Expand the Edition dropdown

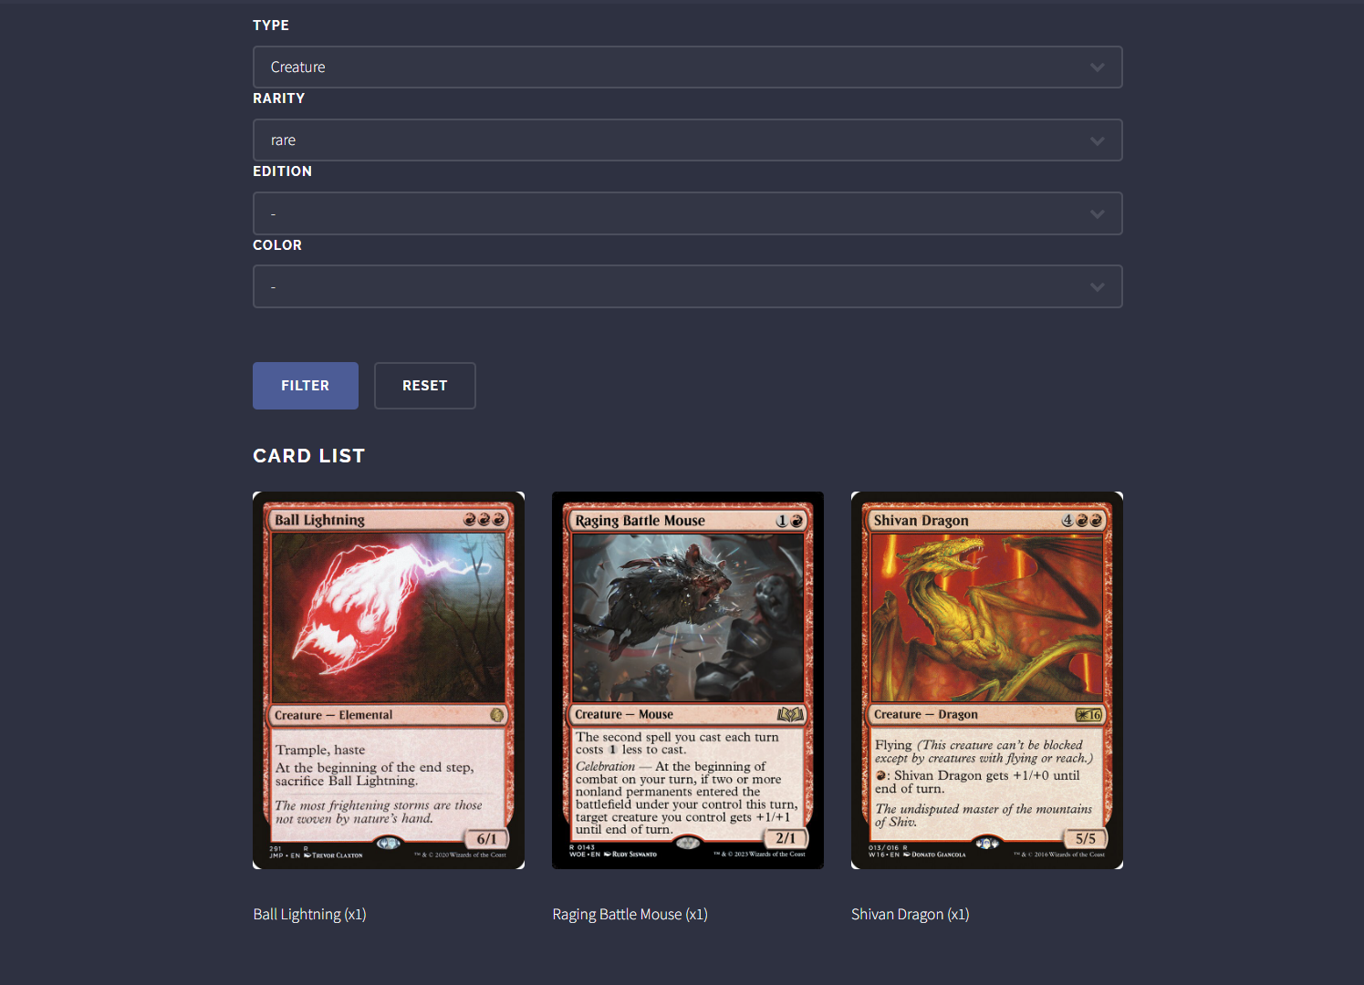coord(687,213)
